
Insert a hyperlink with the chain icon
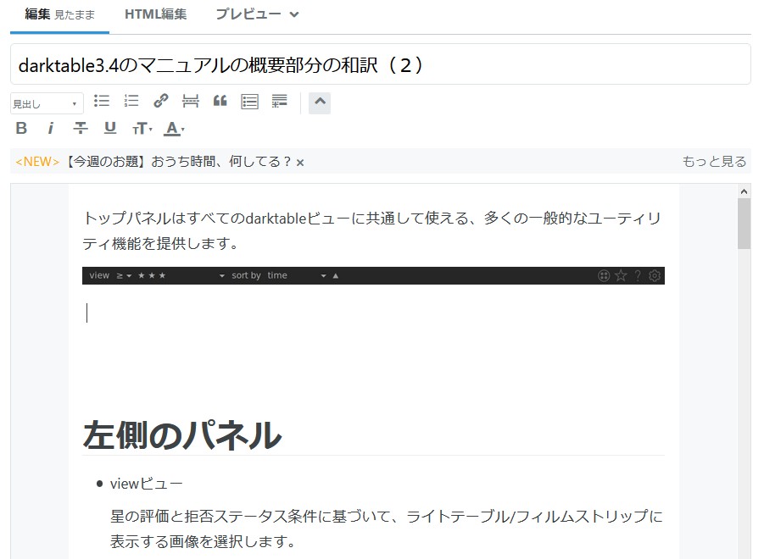click(x=161, y=101)
